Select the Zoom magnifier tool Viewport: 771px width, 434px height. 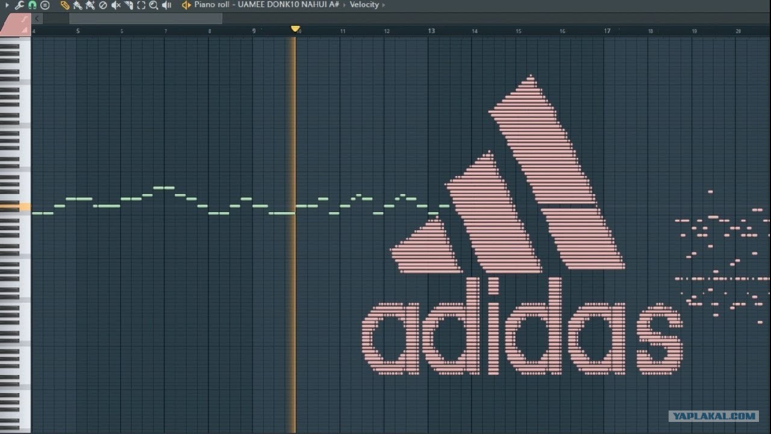click(154, 5)
